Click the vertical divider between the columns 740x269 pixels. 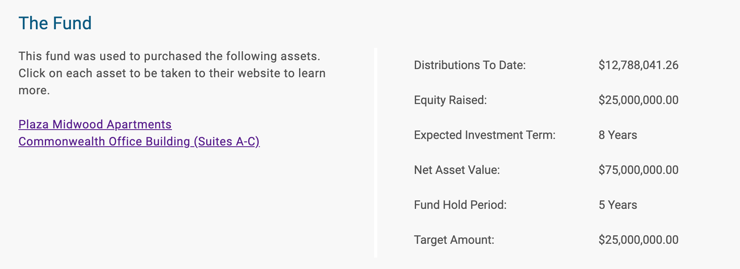(x=376, y=153)
